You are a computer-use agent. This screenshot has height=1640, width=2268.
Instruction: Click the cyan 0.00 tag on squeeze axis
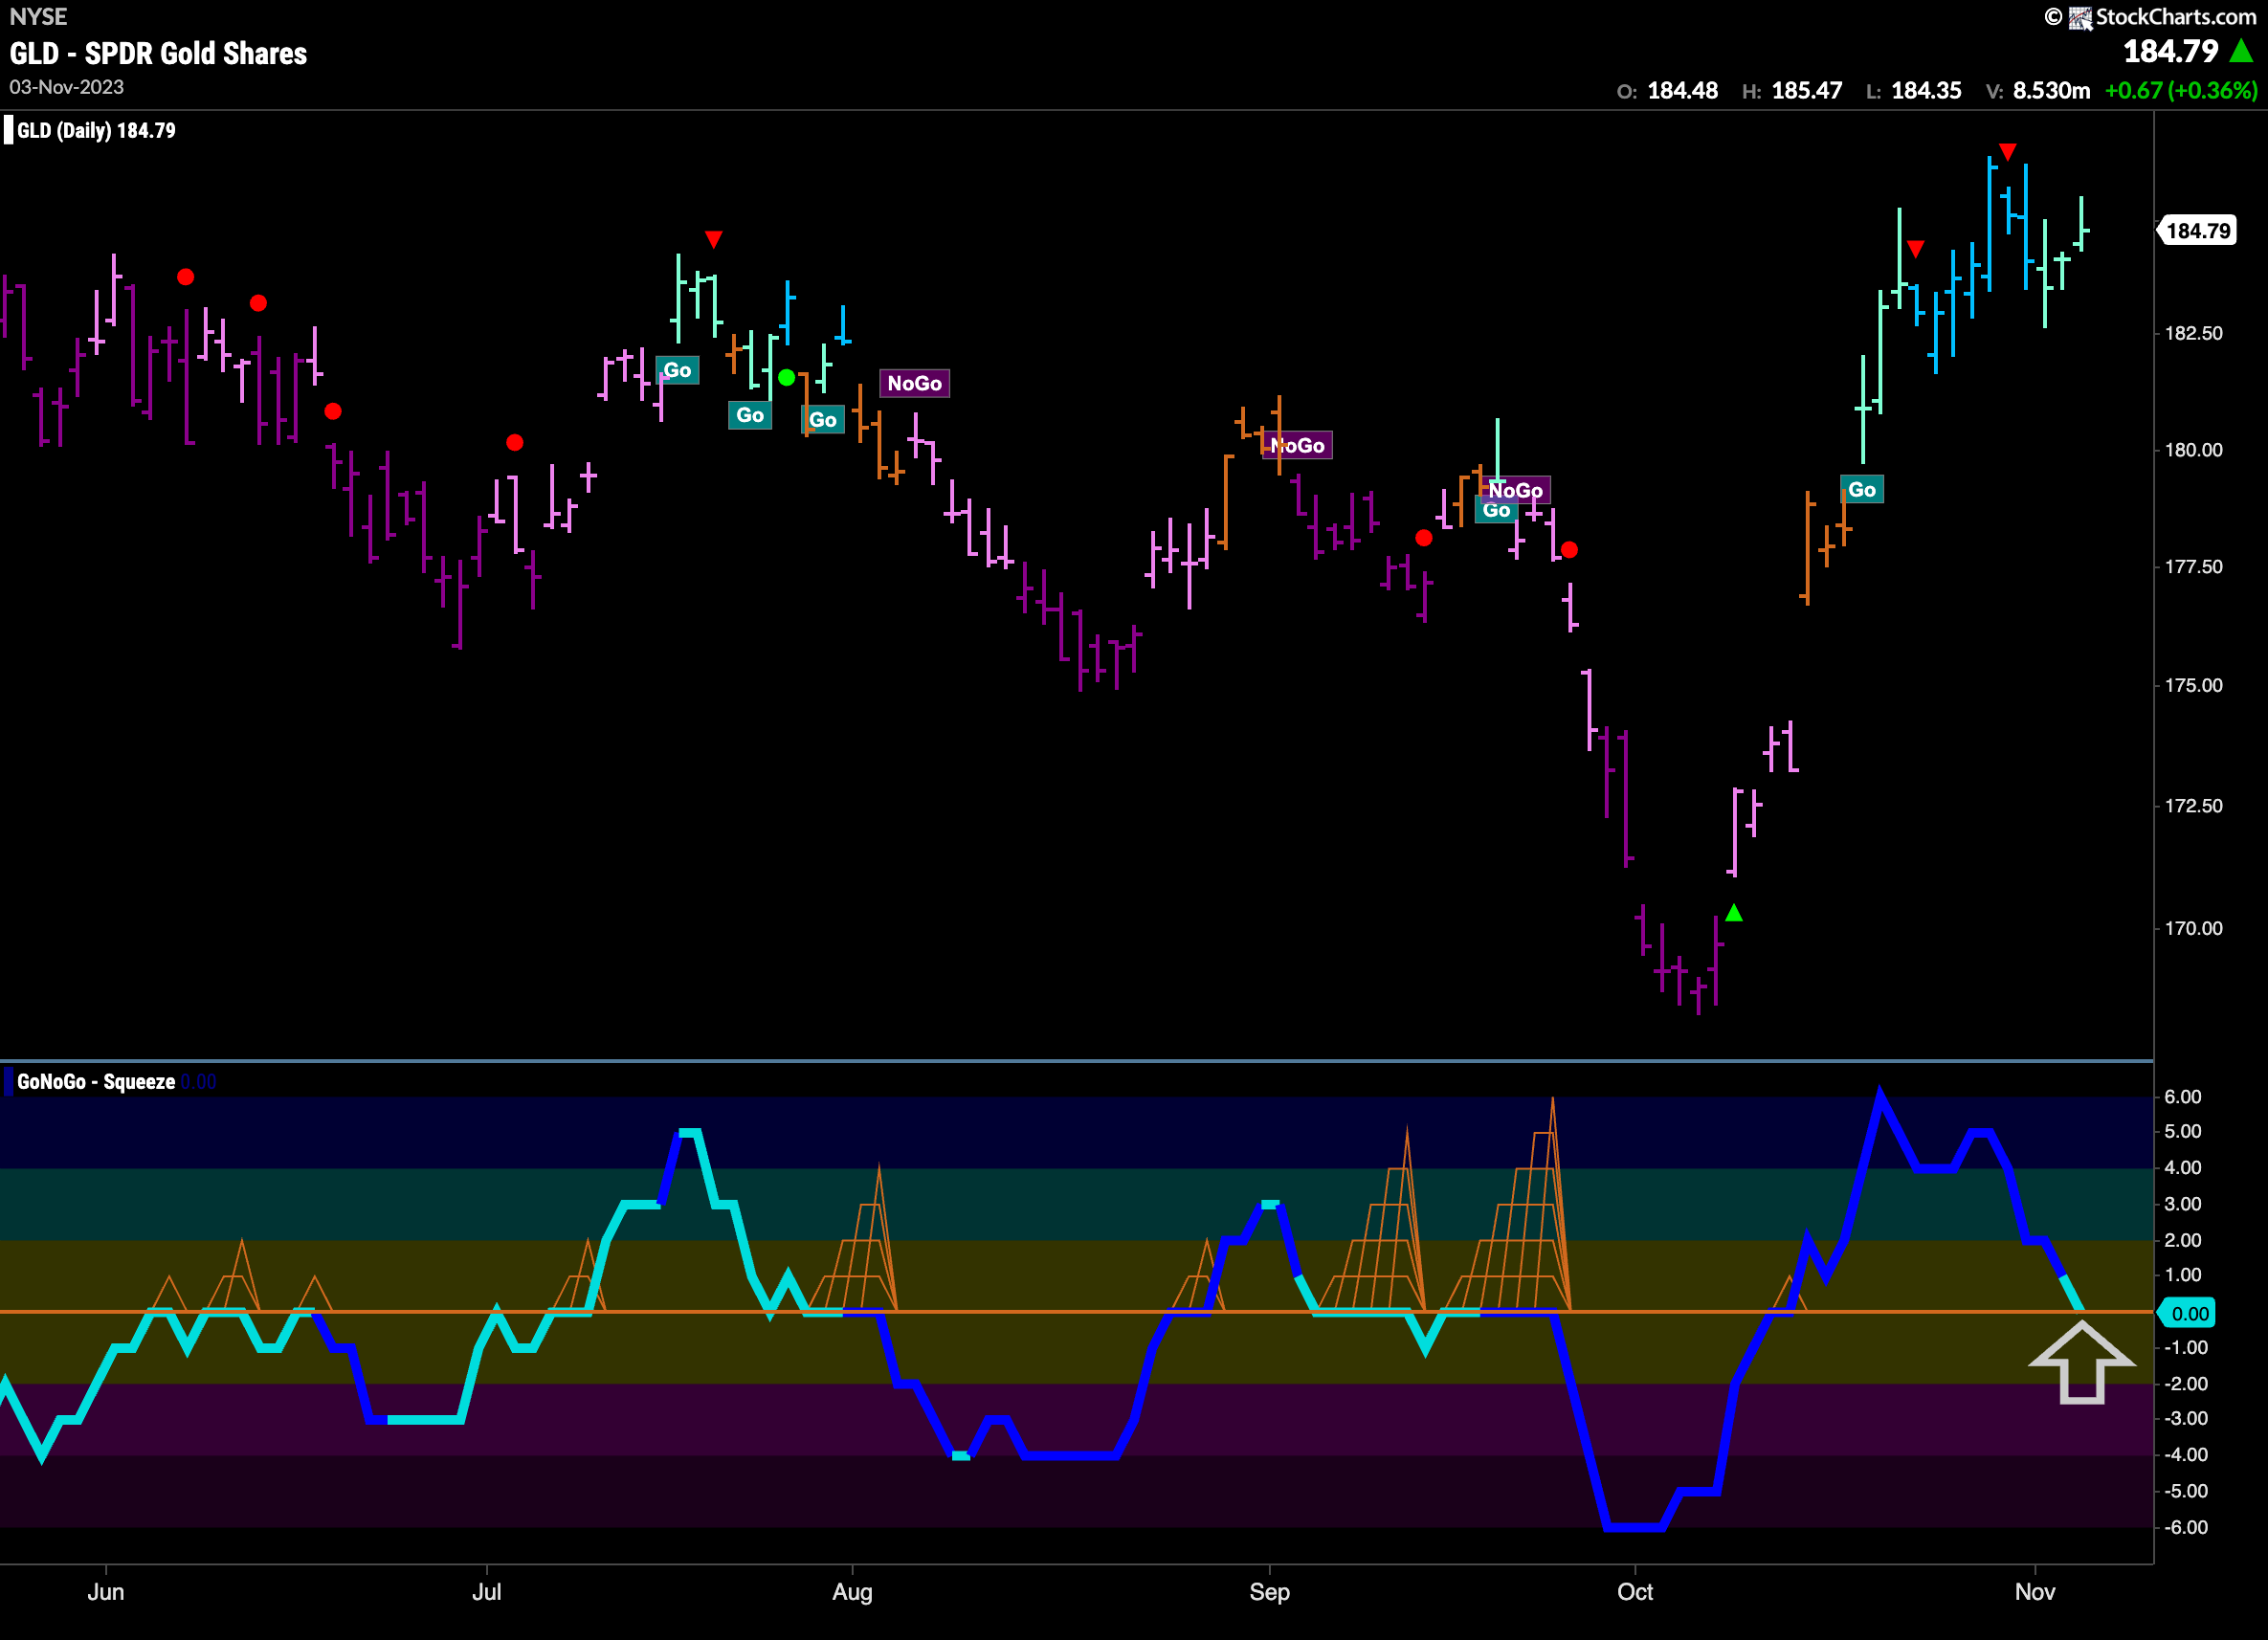[x=2189, y=1314]
